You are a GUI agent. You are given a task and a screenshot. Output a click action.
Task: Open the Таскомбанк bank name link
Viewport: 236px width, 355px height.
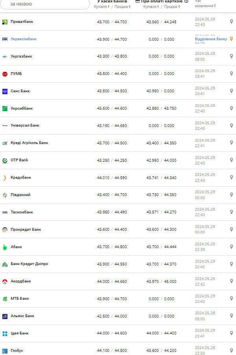[x=22, y=212]
